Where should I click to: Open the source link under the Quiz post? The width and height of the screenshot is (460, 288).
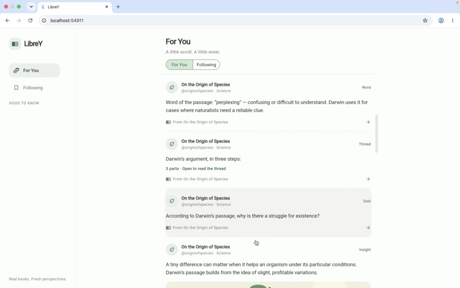[200, 228]
